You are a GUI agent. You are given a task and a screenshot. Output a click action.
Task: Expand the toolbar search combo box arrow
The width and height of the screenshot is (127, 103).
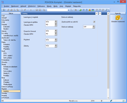[x=69, y=10]
